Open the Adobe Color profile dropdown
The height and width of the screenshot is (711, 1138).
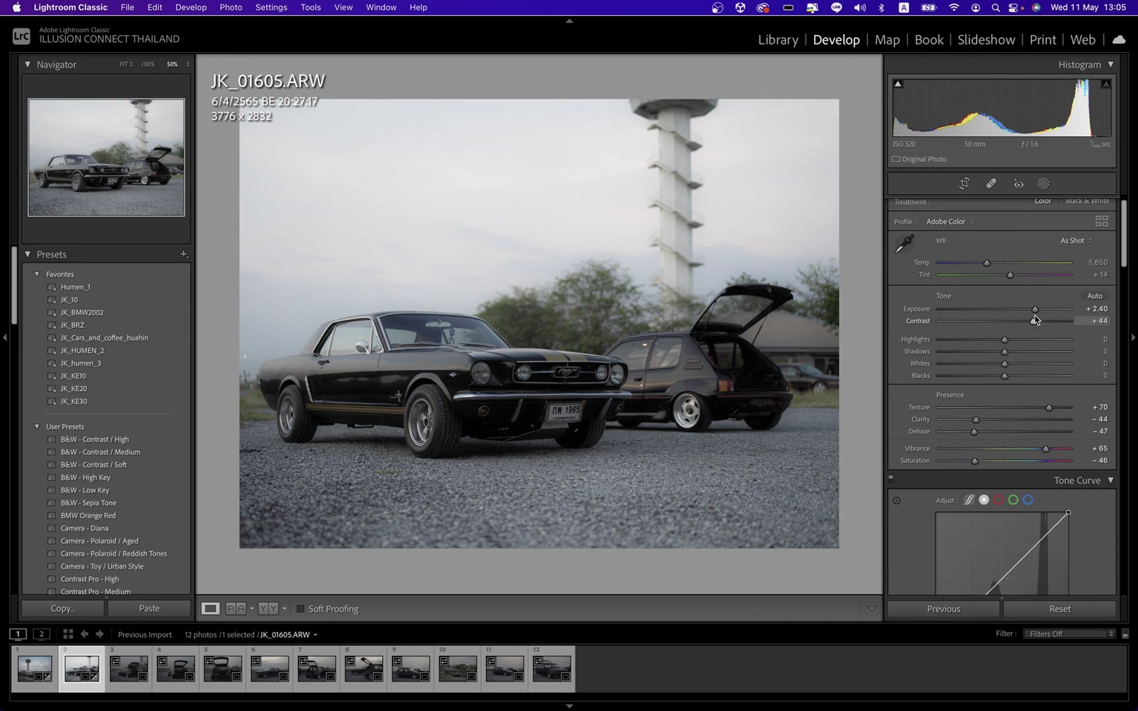(949, 222)
